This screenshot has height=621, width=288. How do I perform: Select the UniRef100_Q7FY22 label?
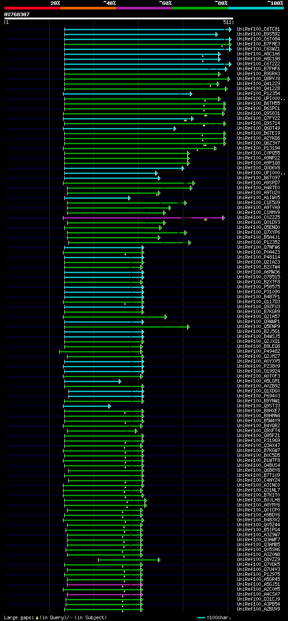258,119
